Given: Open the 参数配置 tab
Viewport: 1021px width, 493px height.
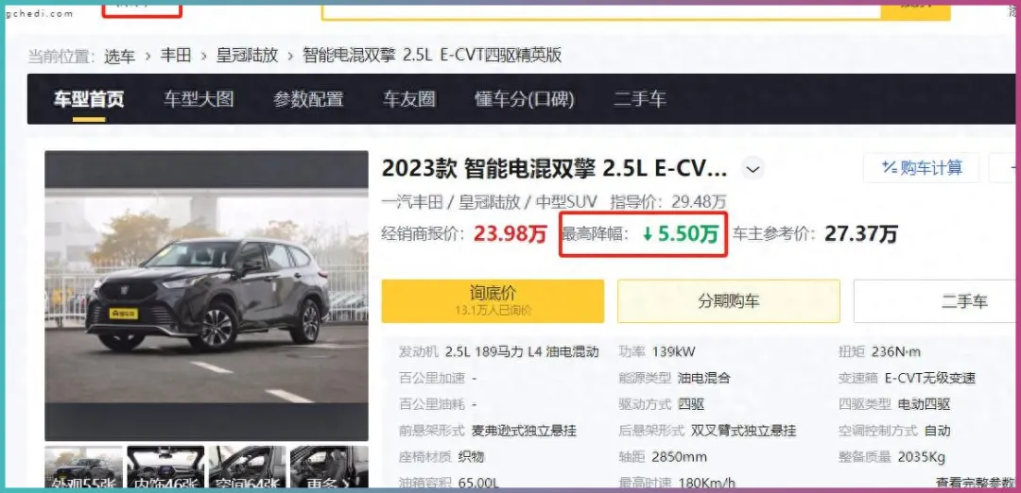Looking at the screenshot, I should point(308,99).
